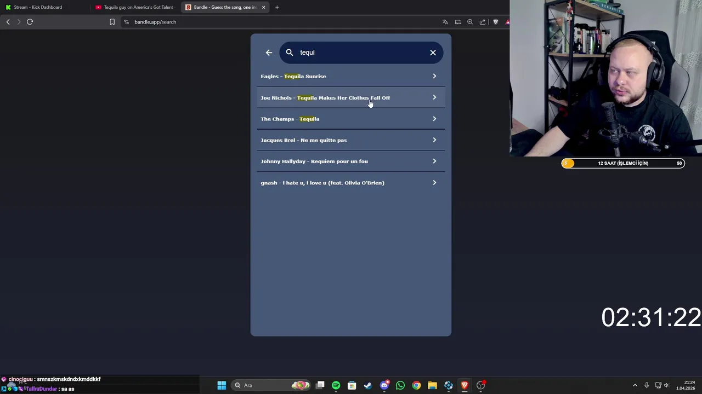Open Google Chrome from the taskbar
The height and width of the screenshot is (394, 702).
[x=416, y=385]
